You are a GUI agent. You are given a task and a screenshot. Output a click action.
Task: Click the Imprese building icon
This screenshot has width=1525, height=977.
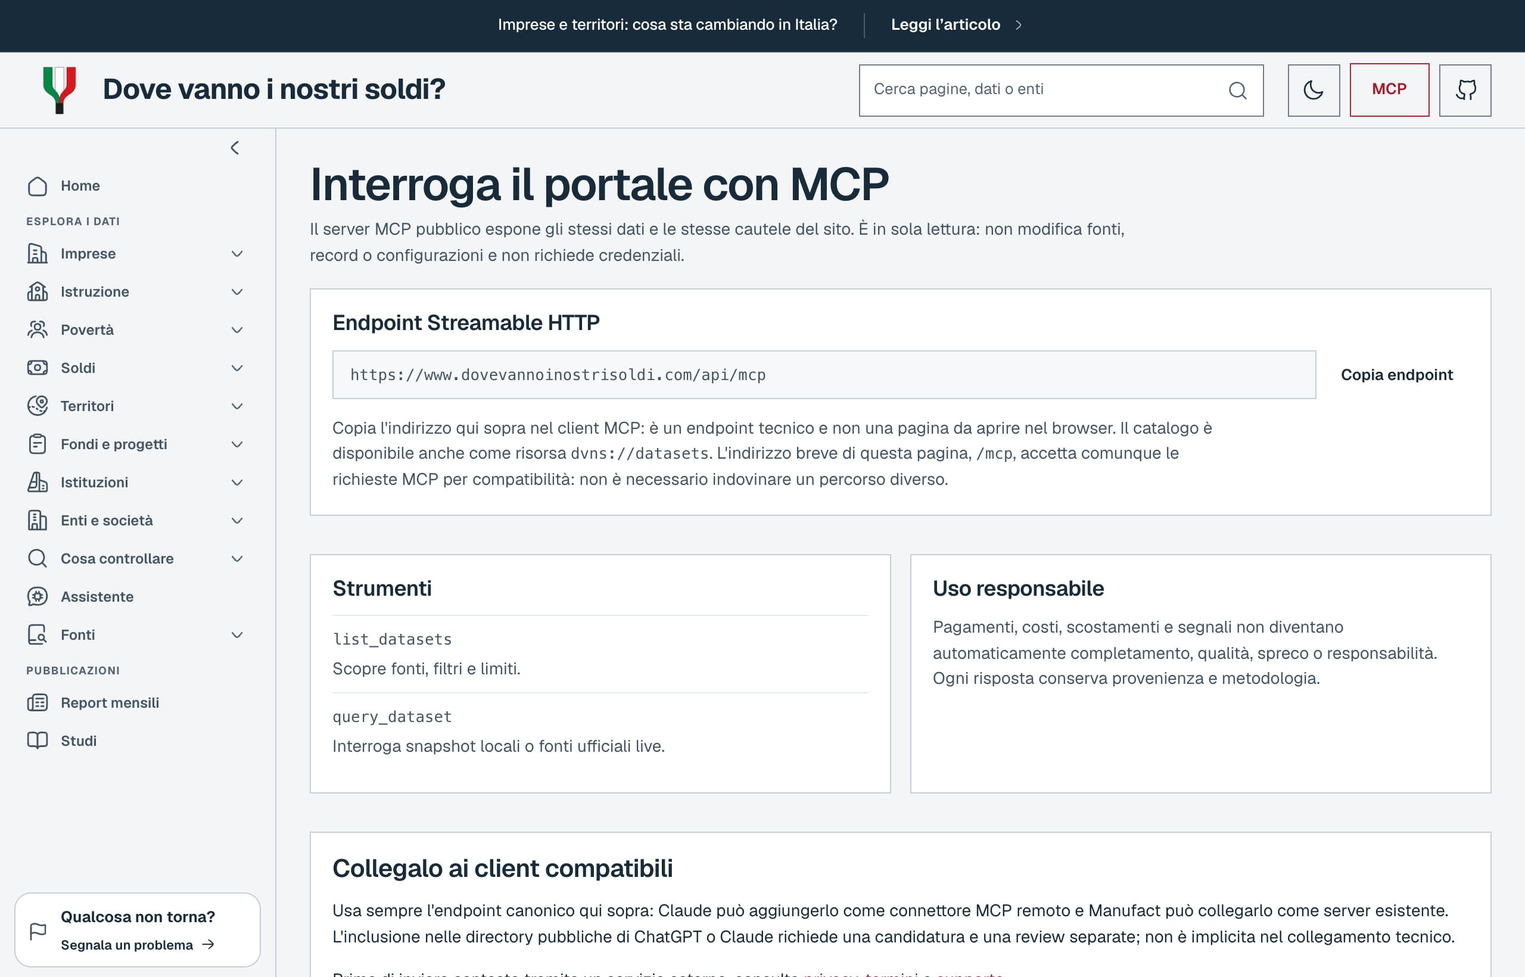pyautogui.click(x=38, y=254)
